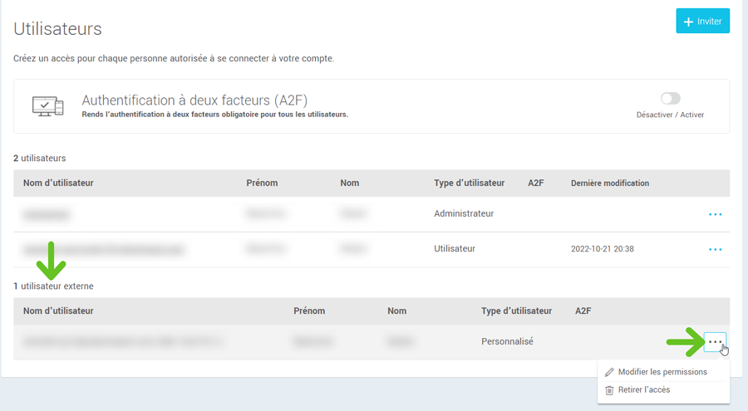Screen dimensions: 748x411
Task: Click the two-factor authentication devices icon
Action: coord(47,106)
